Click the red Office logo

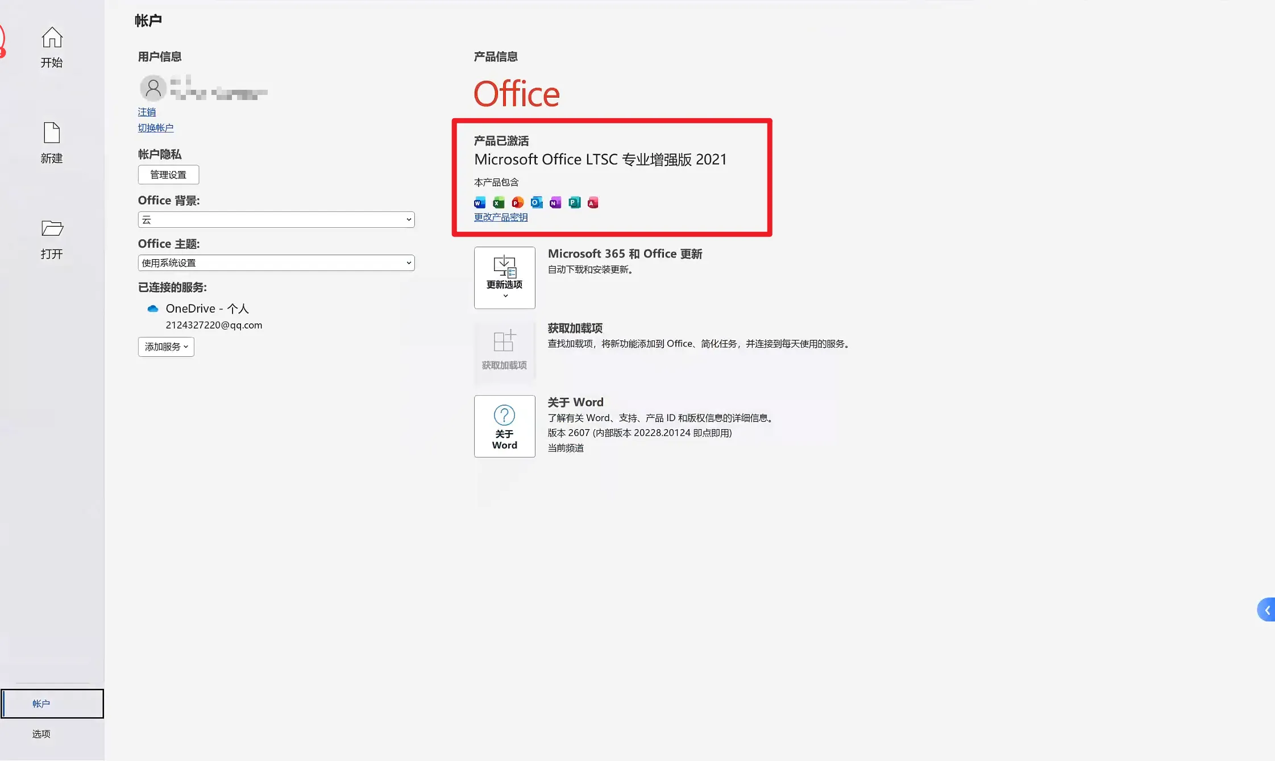coord(517,93)
